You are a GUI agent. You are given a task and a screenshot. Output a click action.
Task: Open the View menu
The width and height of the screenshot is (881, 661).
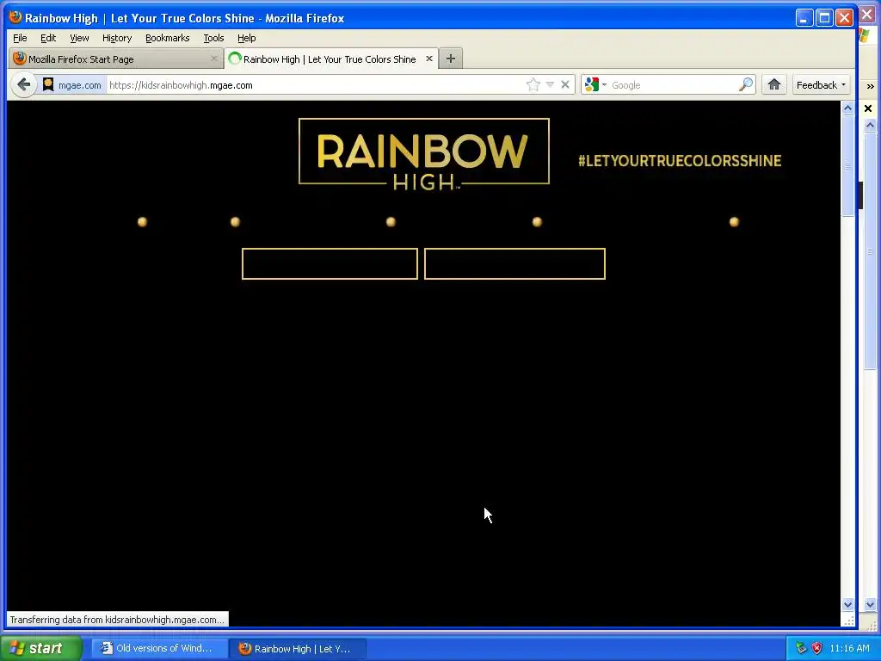79,38
